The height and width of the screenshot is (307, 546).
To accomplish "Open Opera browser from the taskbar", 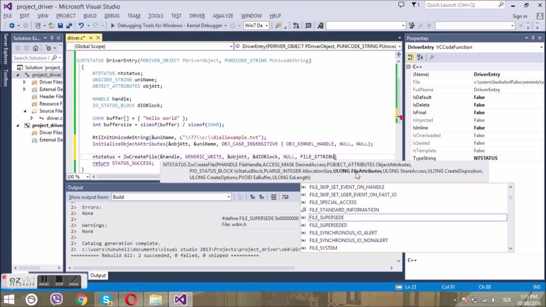I will pyautogui.click(x=131, y=299).
